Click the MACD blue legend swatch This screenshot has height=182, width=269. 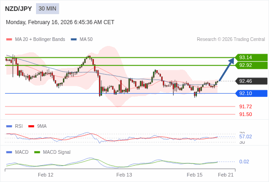pyautogui.click(x=9, y=152)
